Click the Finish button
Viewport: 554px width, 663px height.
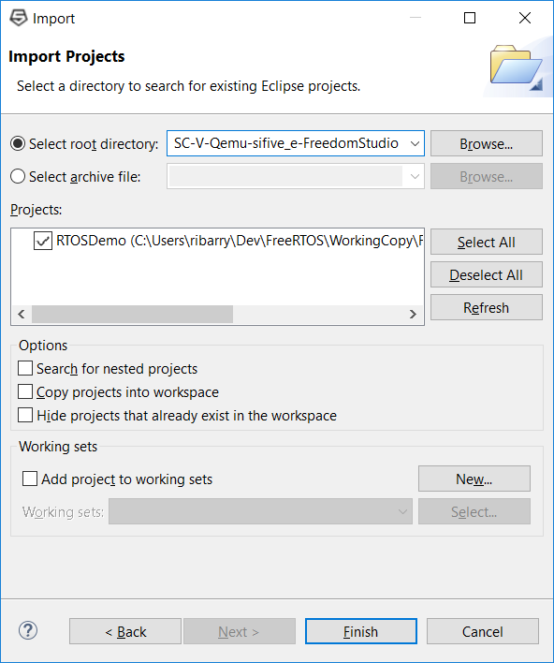[x=361, y=631]
